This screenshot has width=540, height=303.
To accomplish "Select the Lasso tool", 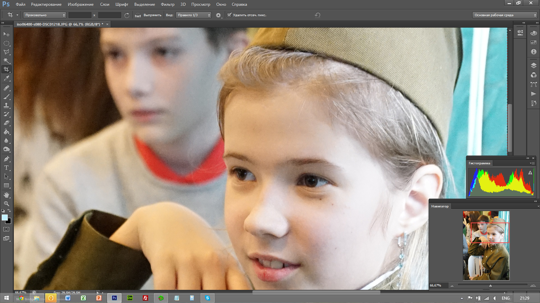I will [x=6, y=52].
